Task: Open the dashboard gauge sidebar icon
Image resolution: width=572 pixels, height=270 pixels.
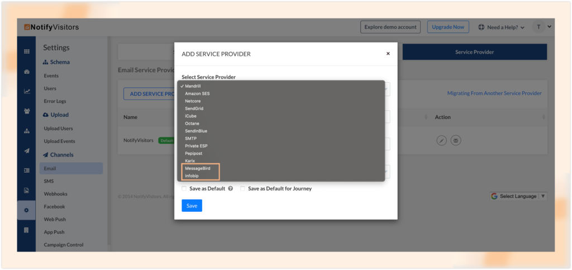Action: click(x=27, y=72)
